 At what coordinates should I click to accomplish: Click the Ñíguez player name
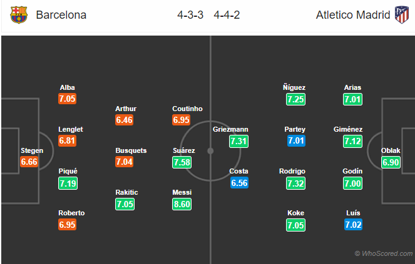tap(294, 88)
